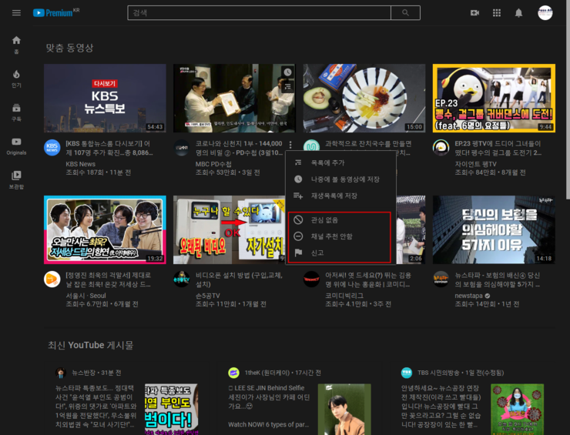This screenshot has width=570, height=435.
Task: Click inside the 검색 search field
Action: click(259, 13)
